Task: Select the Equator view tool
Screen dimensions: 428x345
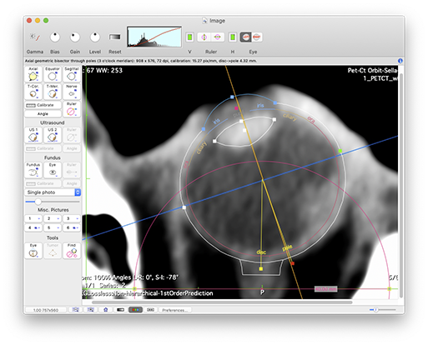Action: click(53, 74)
